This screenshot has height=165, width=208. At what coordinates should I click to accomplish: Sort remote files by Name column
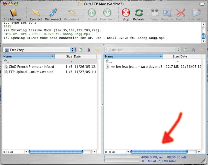click(x=134, y=56)
